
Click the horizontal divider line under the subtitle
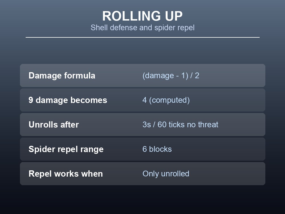pos(142,37)
